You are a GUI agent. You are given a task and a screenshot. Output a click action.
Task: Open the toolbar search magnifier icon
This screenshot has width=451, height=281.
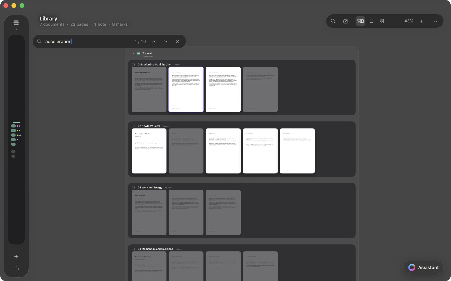coord(333,21)
